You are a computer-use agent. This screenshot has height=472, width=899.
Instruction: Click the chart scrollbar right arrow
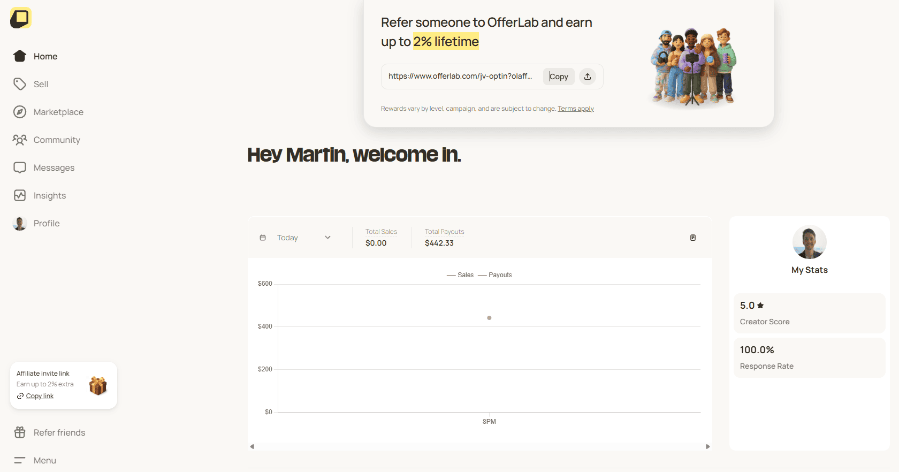tap(708, 446)
